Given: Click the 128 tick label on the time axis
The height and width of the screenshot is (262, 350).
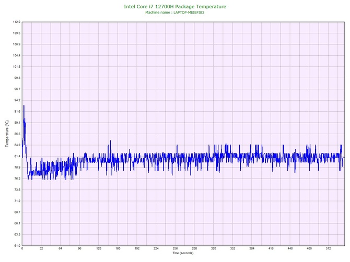Looking at the screenshot, I should tap(99, 248).
